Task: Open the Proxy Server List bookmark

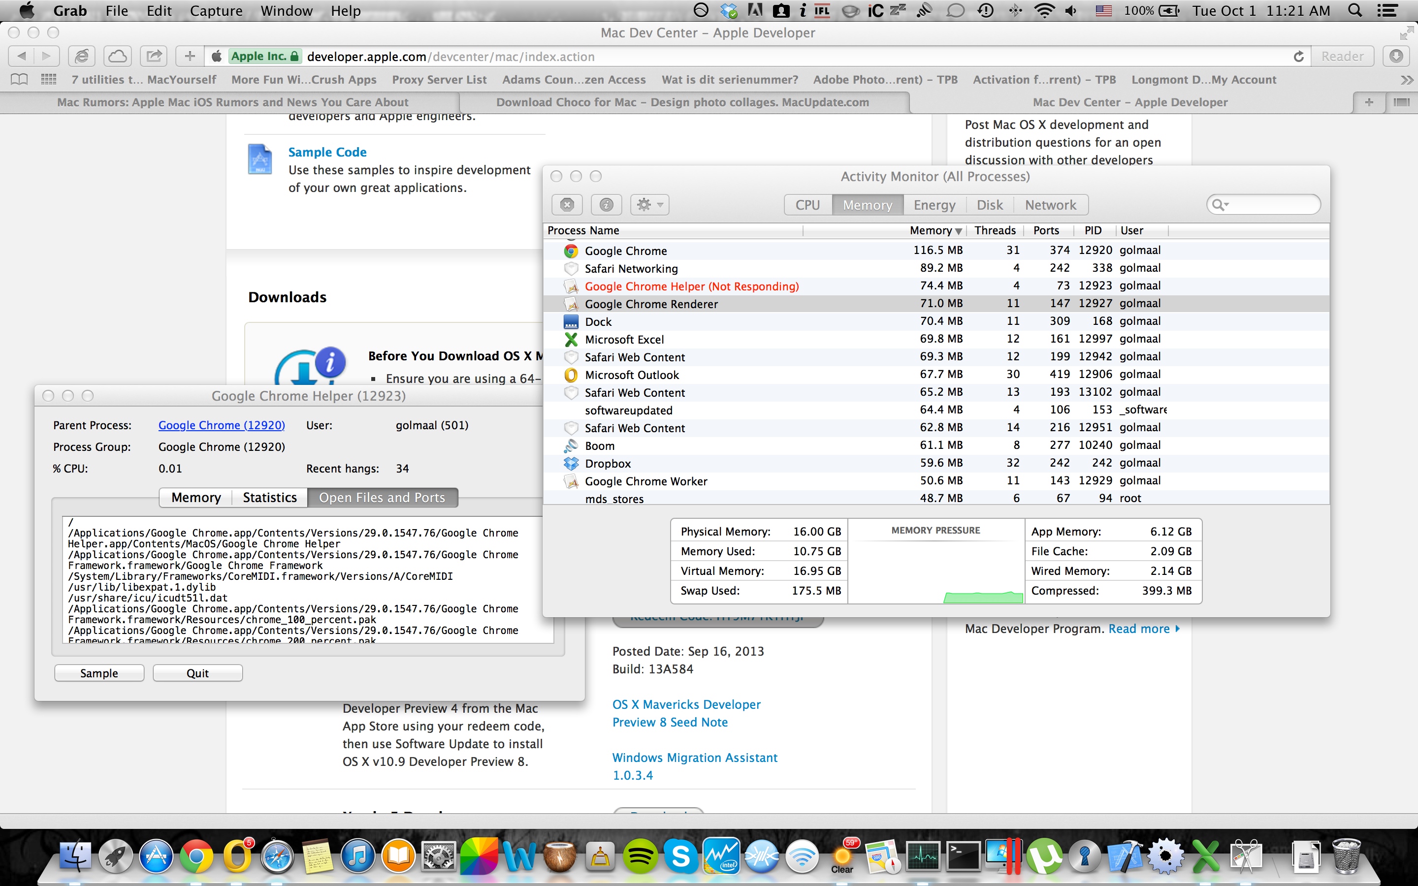Action: tap(439, 80)
